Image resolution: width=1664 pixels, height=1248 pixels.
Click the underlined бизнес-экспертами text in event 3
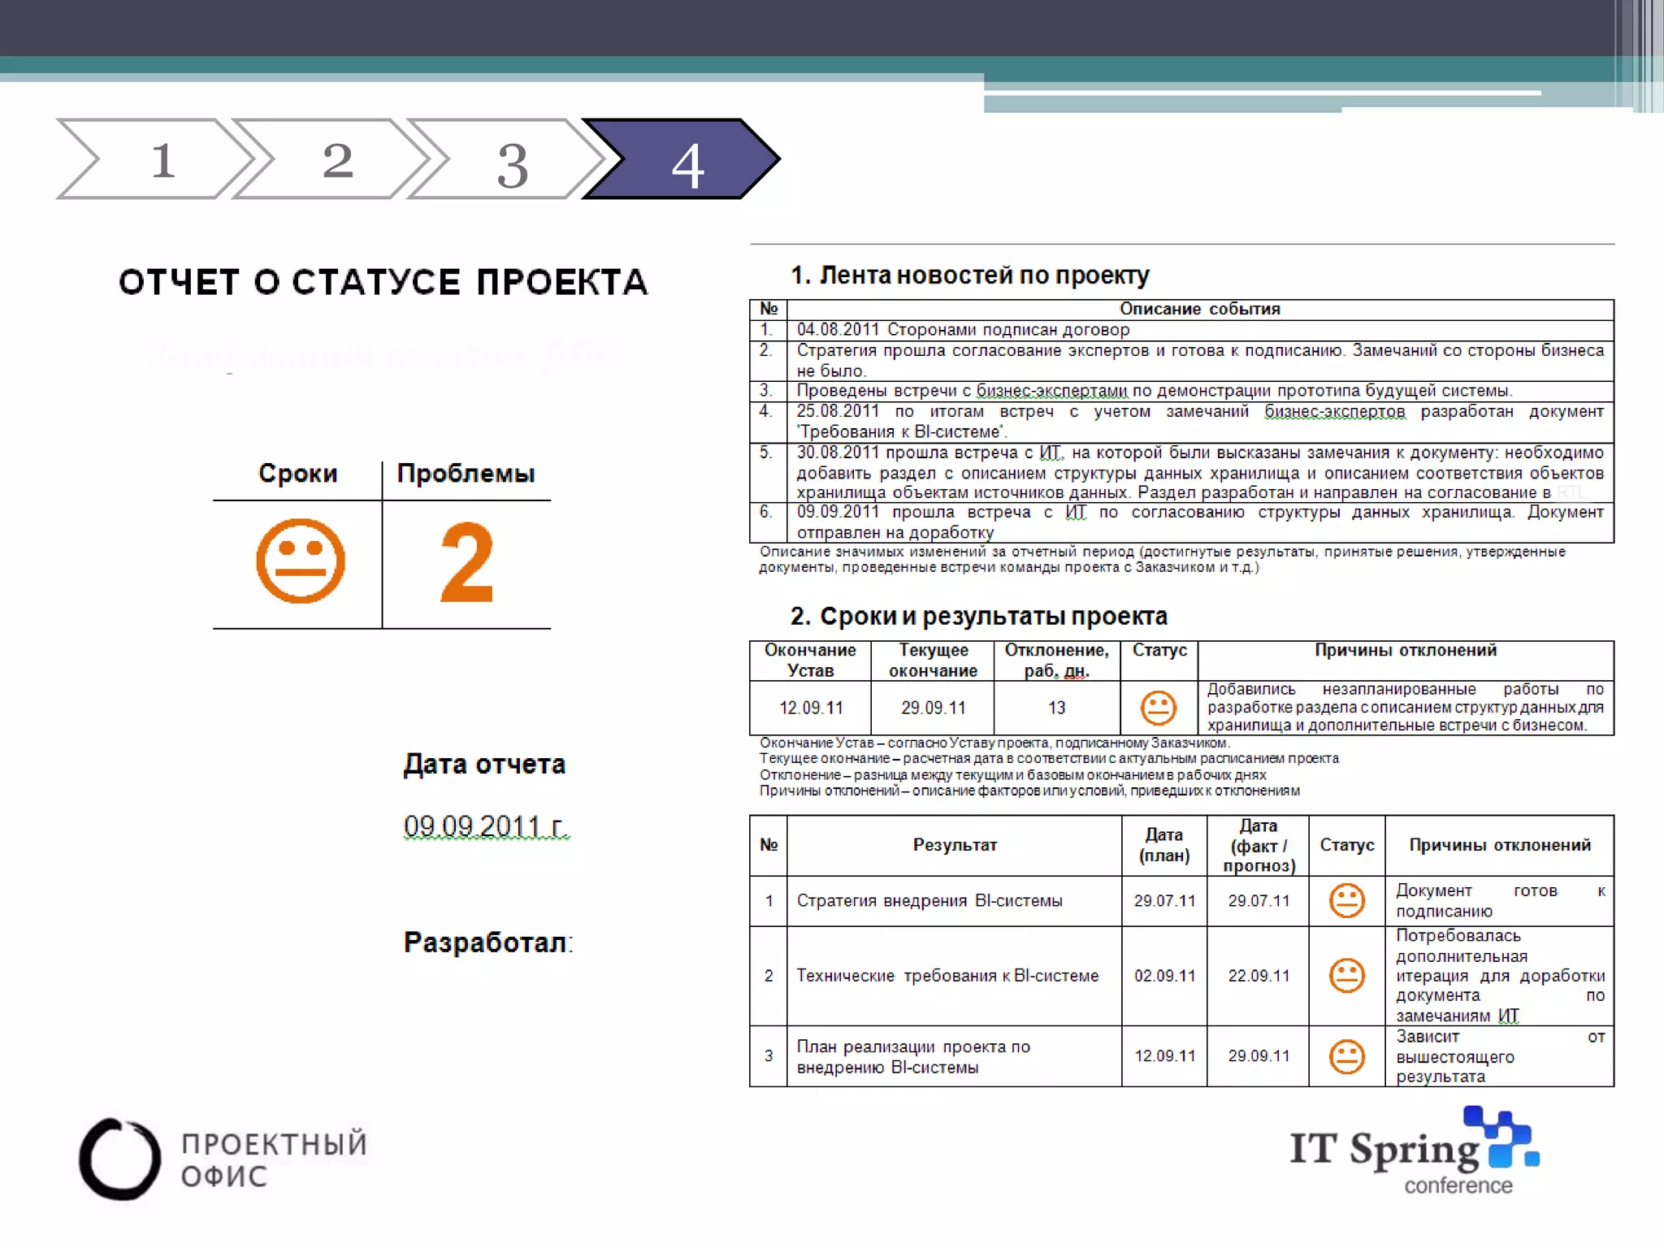[x=1051, y=391]
